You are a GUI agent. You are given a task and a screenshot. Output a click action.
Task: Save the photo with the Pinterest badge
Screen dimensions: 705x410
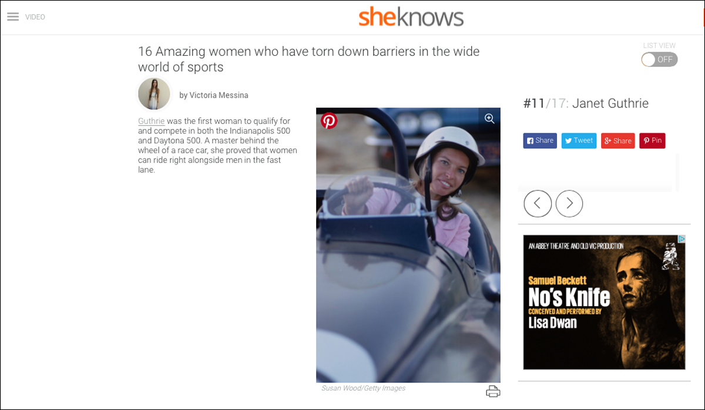(329, 121)
